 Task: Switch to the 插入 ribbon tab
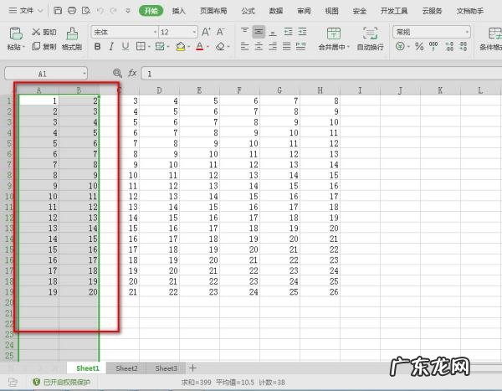click(x=179, y=11)
